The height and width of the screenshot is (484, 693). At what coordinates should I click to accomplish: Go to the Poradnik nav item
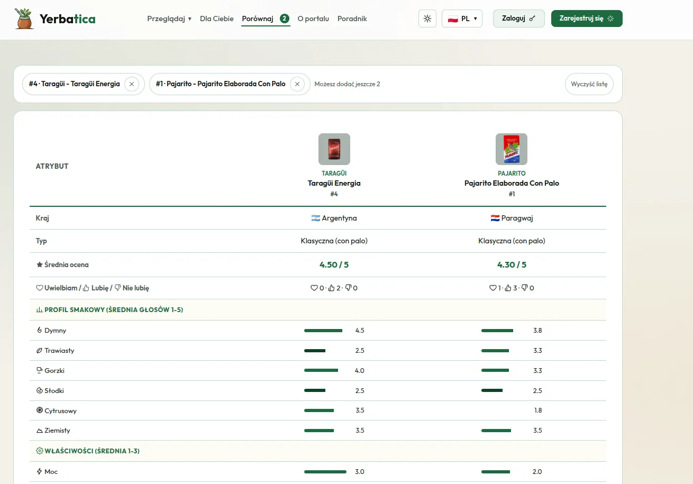tap(352, 19)
